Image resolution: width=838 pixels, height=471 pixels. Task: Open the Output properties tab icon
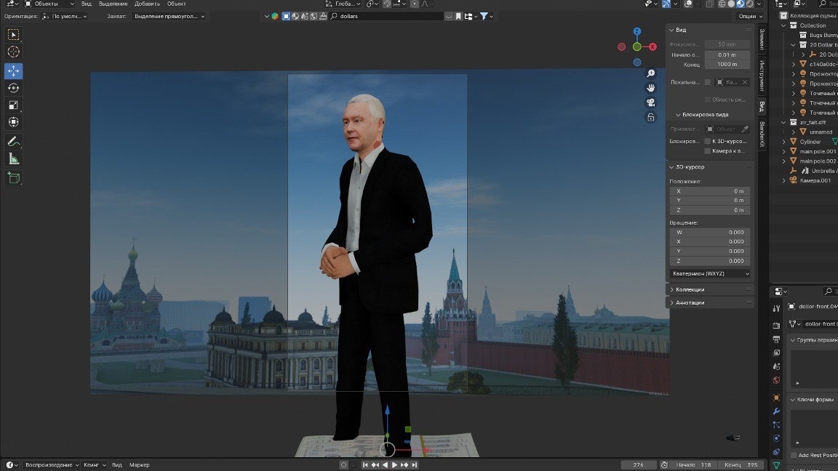tap(776, 339)
